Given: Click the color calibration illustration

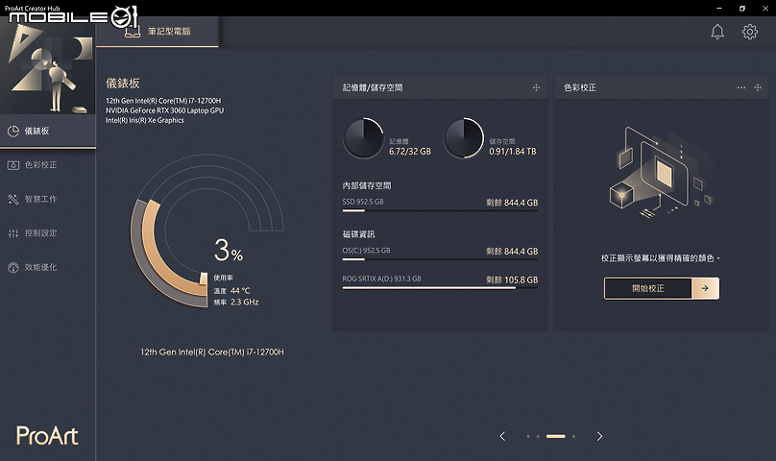Looking at the screenshot, I should coord(662,172).
